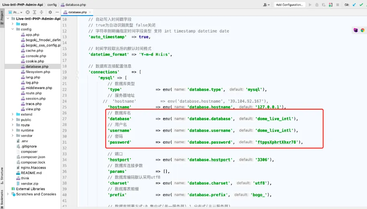This screenshot has height=209, width=367.
Task: Toggle the Project tool window tab
Action: [x=2, y=18]
